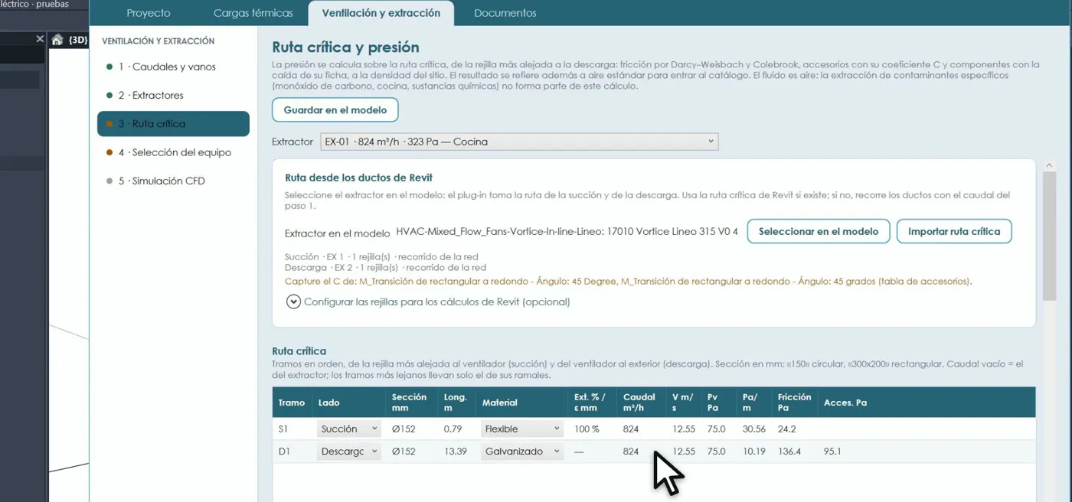1072x502 pixels.
Task: Go to step 1 · Caudales y vanos
Action: [173, 67]
